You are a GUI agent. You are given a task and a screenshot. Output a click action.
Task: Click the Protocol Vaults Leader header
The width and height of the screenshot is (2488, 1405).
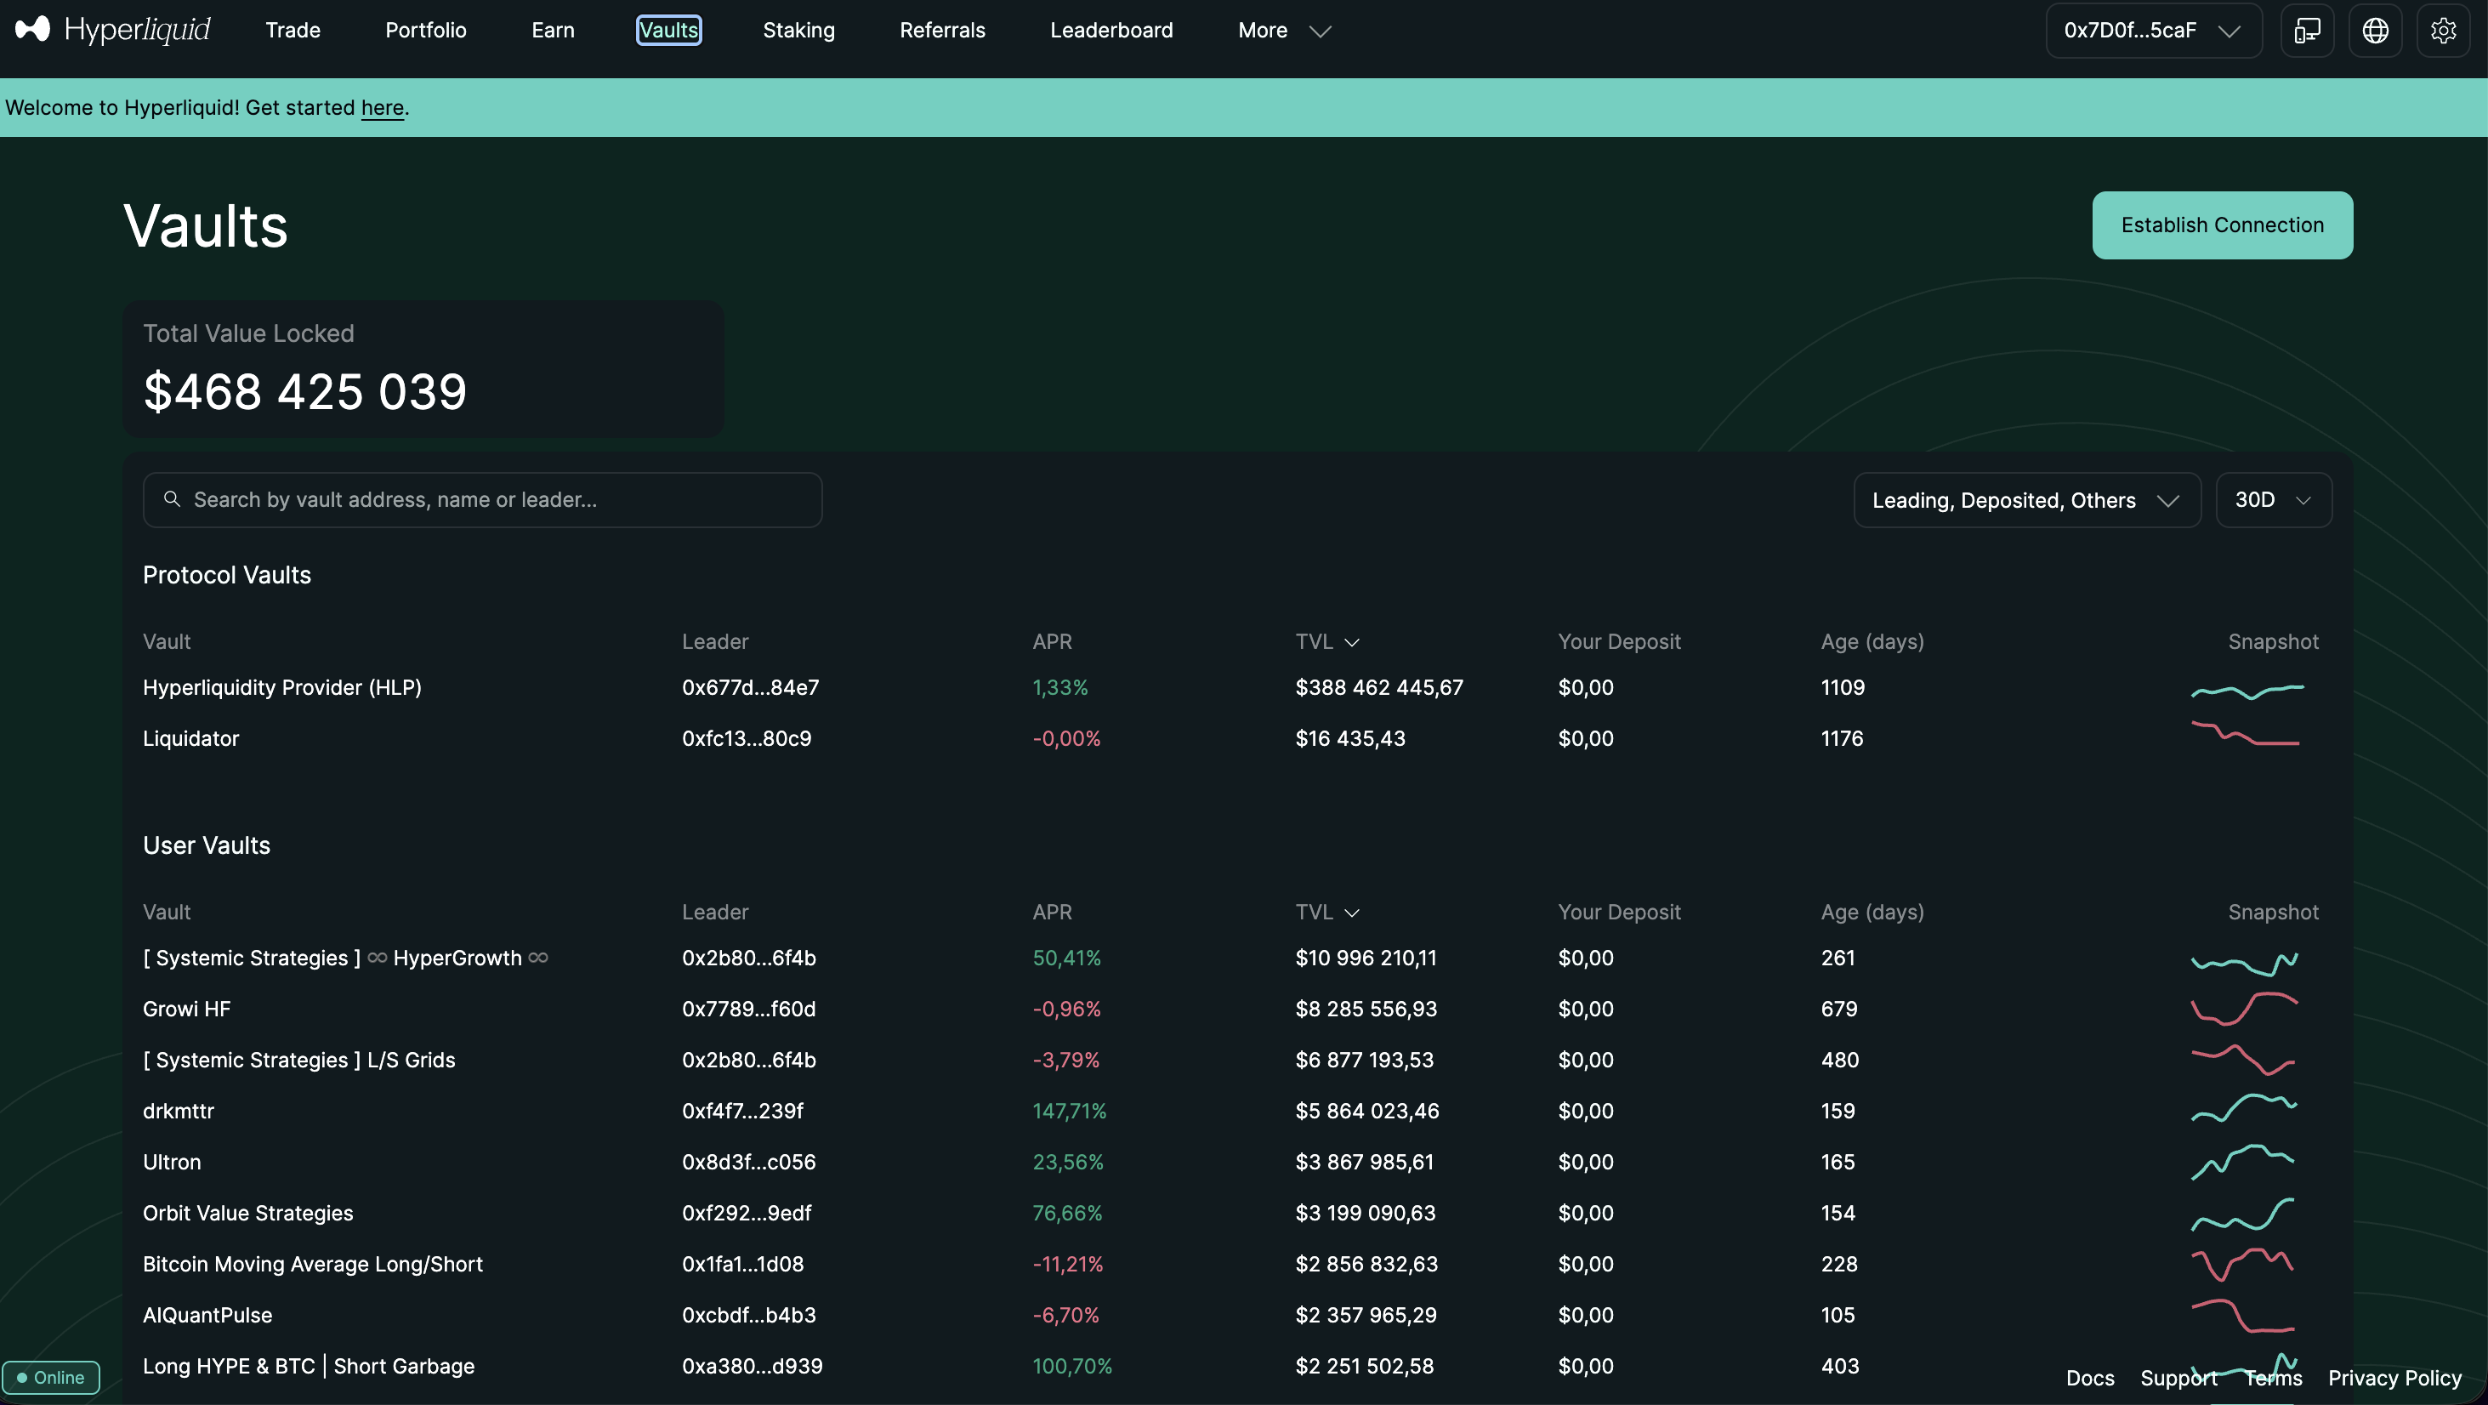click(x=715, y=641)
